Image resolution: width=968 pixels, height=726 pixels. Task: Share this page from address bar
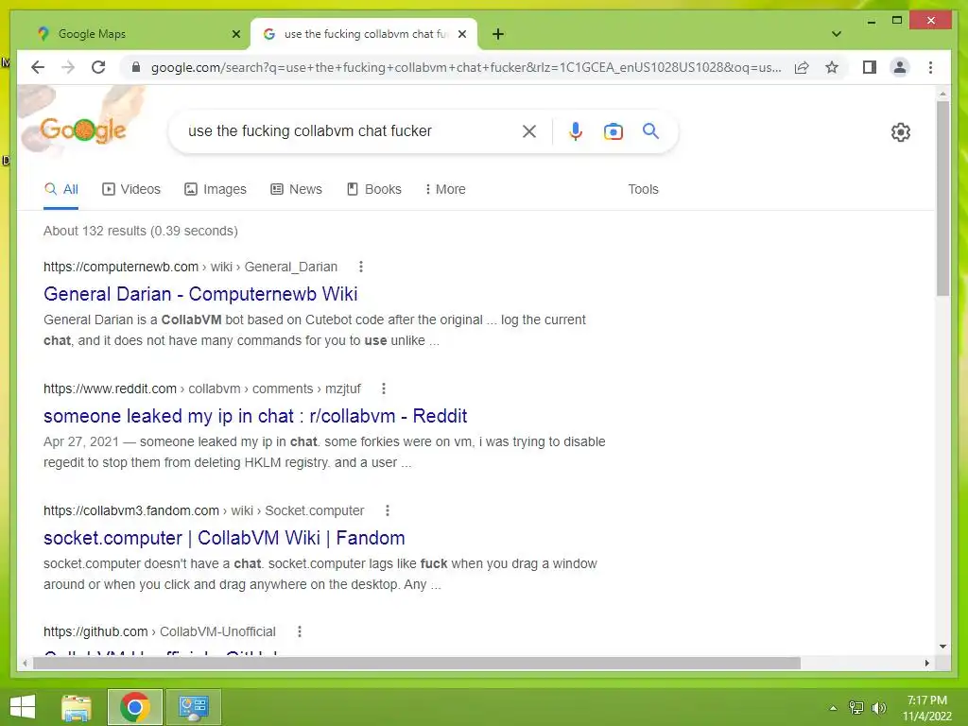[802, 67]
